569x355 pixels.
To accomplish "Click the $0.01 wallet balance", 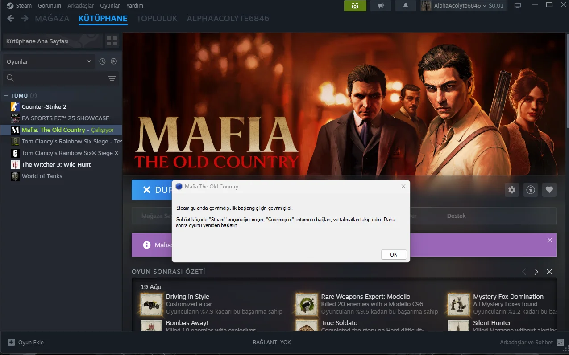I will pyautogui.click(x=496, y=6).
